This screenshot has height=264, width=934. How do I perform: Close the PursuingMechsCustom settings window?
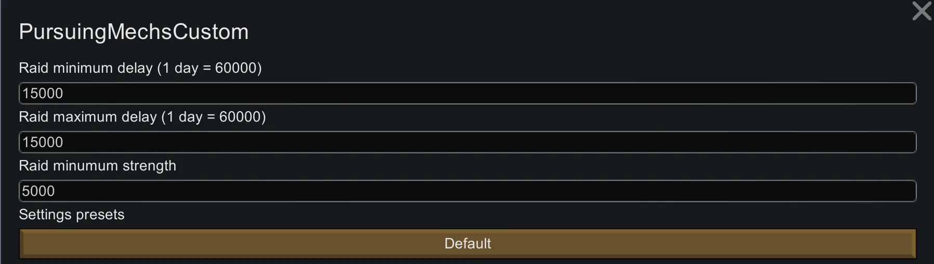click(x=922, y=11)
